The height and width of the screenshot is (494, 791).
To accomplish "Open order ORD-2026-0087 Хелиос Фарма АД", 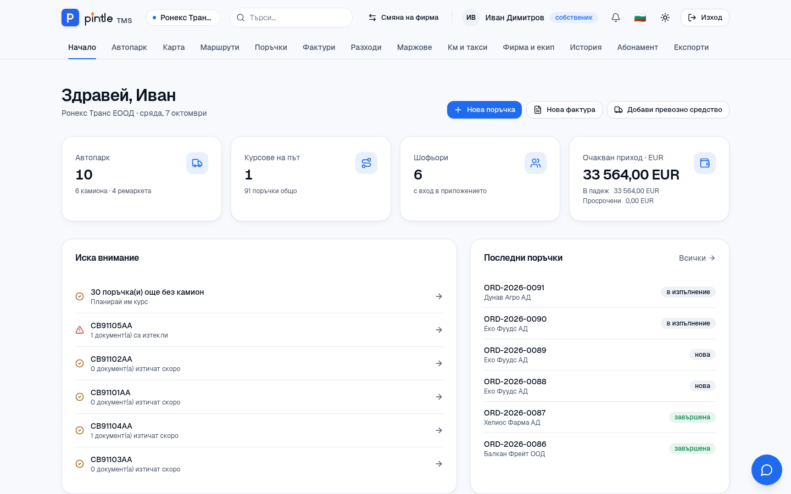I will coord(600,417).
